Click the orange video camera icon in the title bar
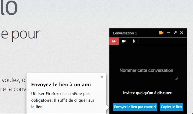193x114 pixels. pyautogui.click(x=161, y=33)
